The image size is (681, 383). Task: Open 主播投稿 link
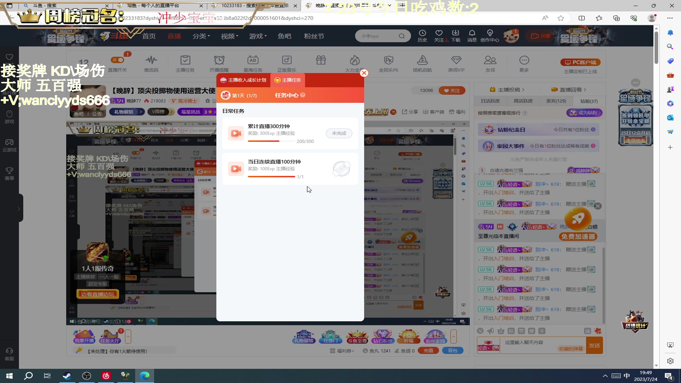506,90
